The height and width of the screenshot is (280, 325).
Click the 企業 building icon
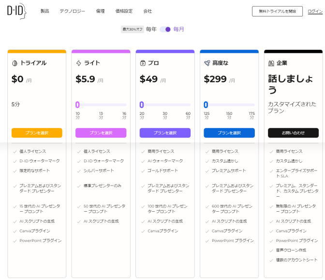click(271, 63)
